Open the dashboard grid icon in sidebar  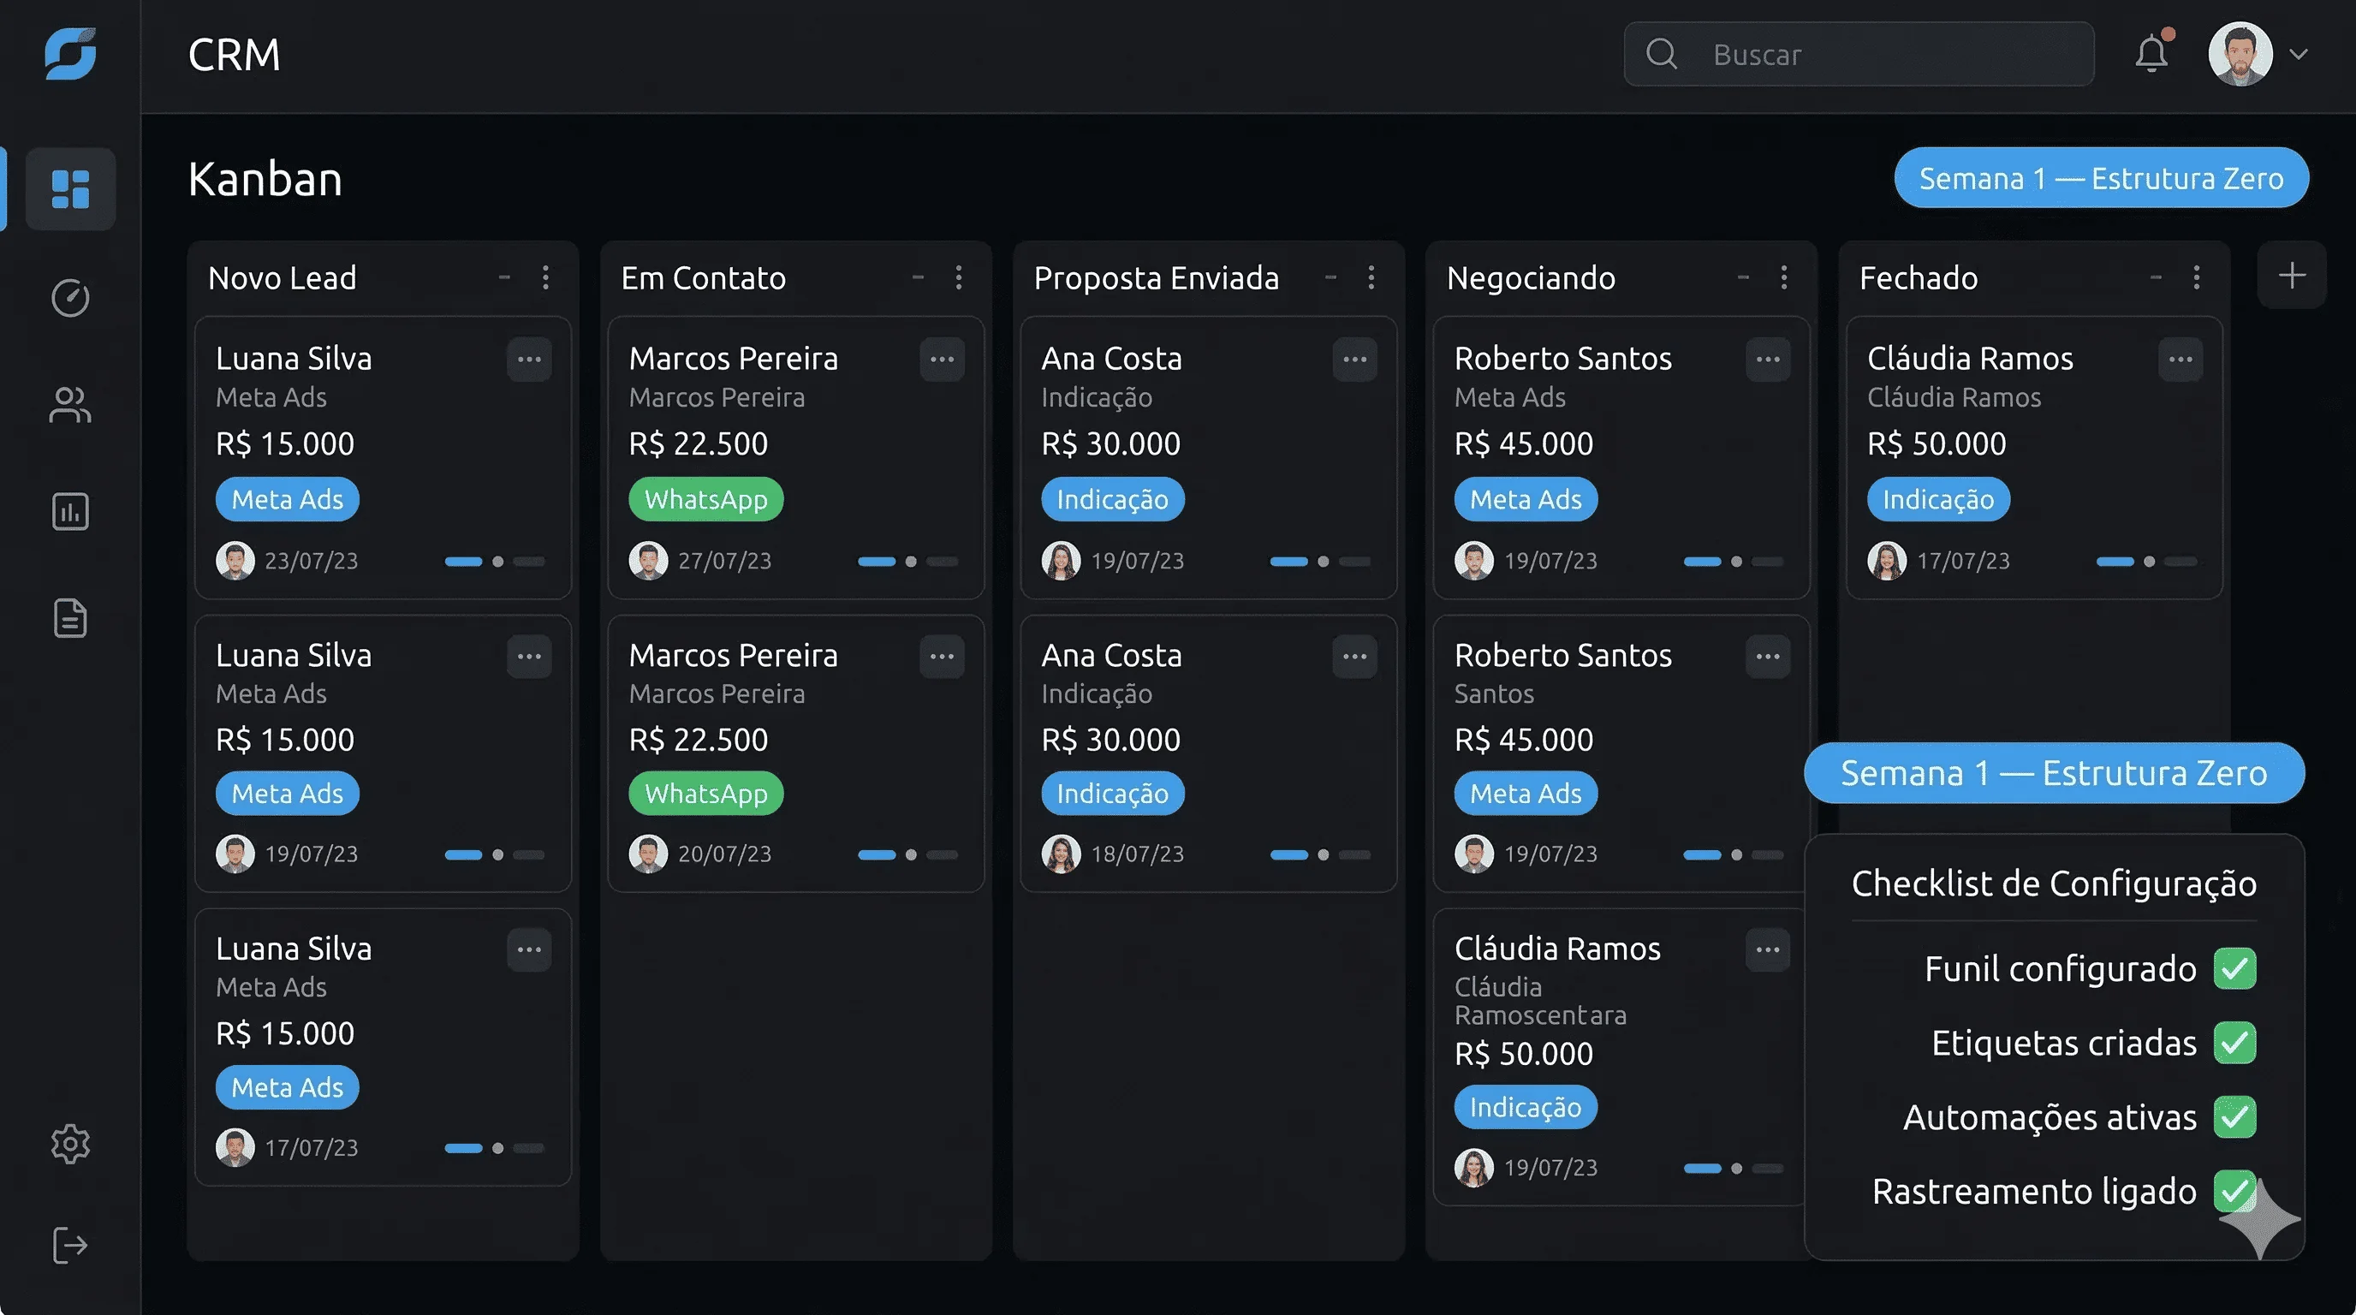[70, 188]
